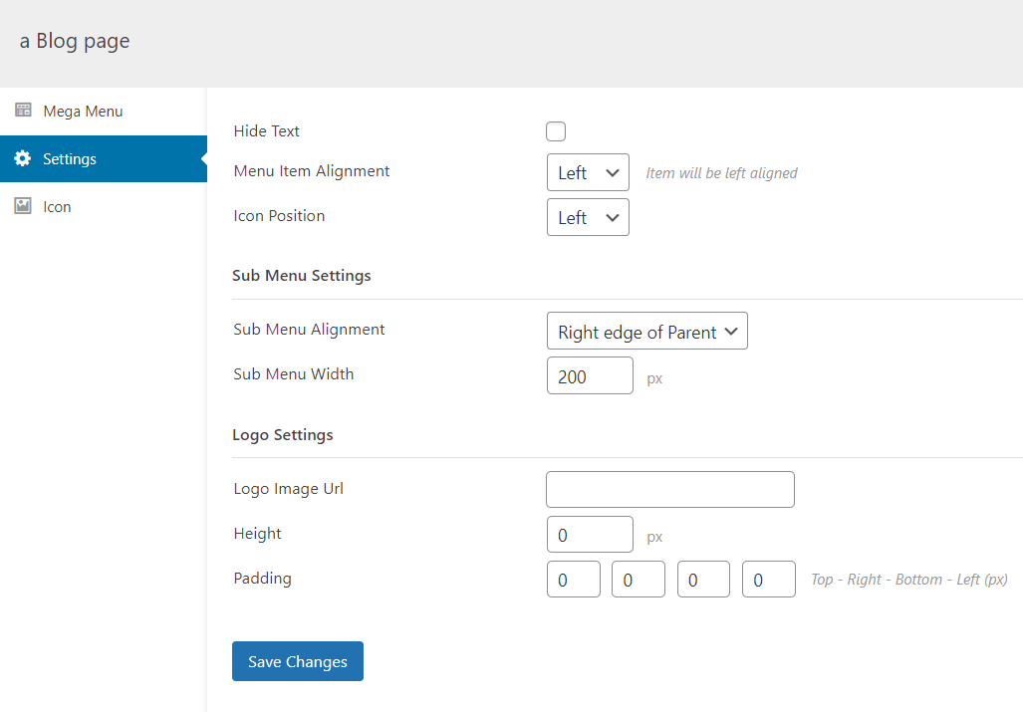Open the Mega Menu tab

click(x=103, y=112)
